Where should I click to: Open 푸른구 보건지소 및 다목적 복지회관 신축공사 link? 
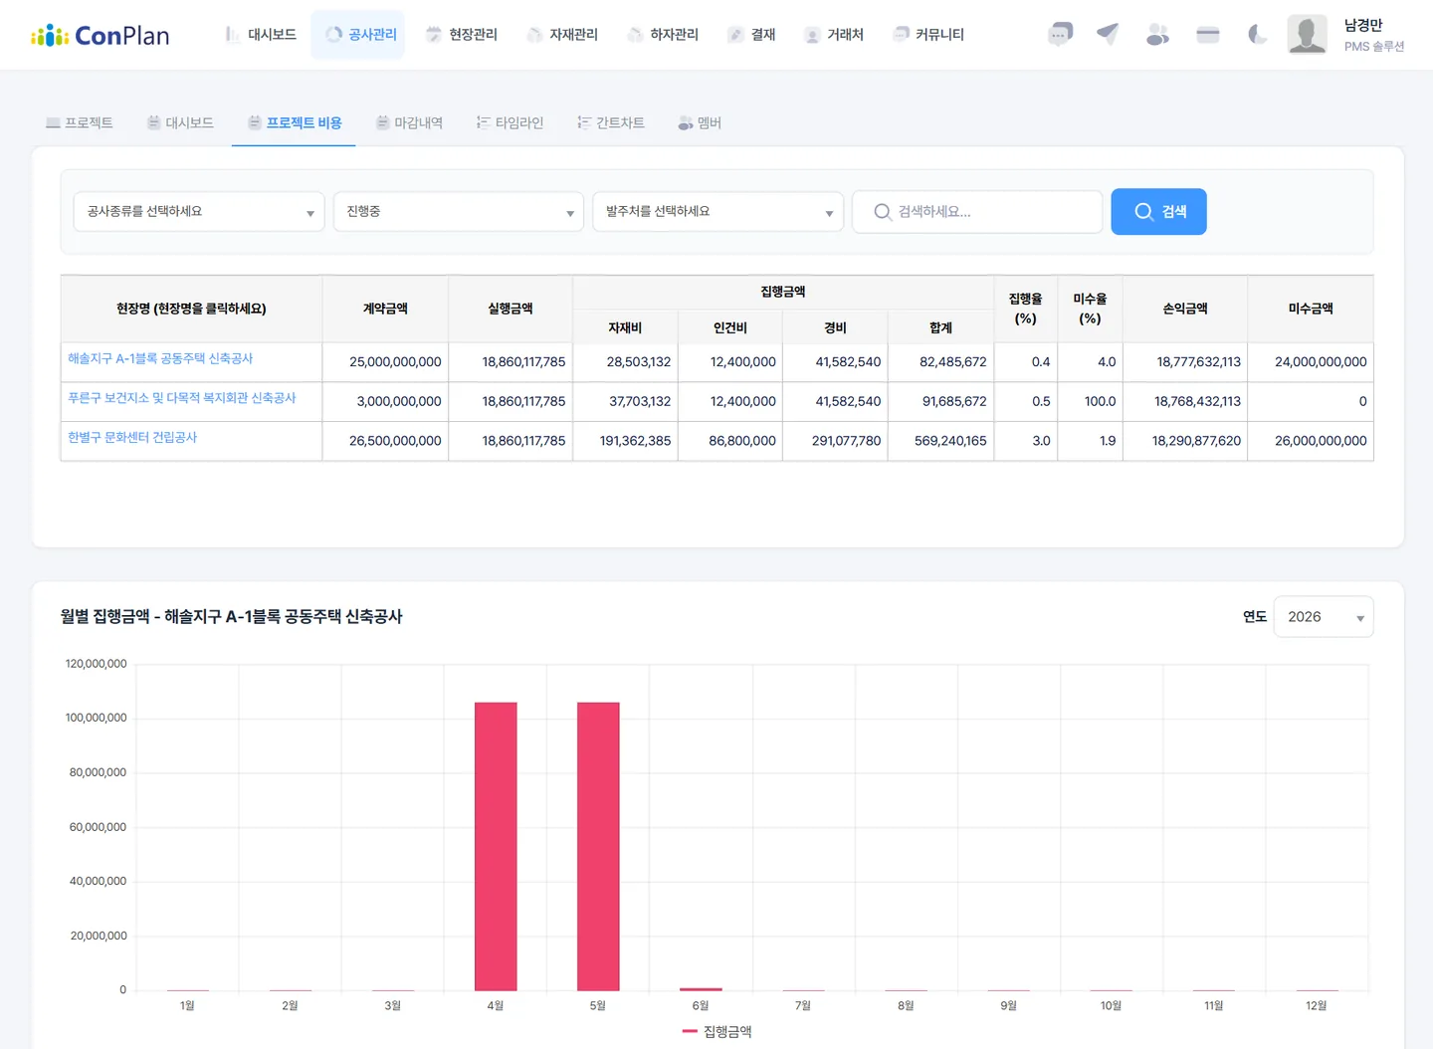tap(182, 398)
